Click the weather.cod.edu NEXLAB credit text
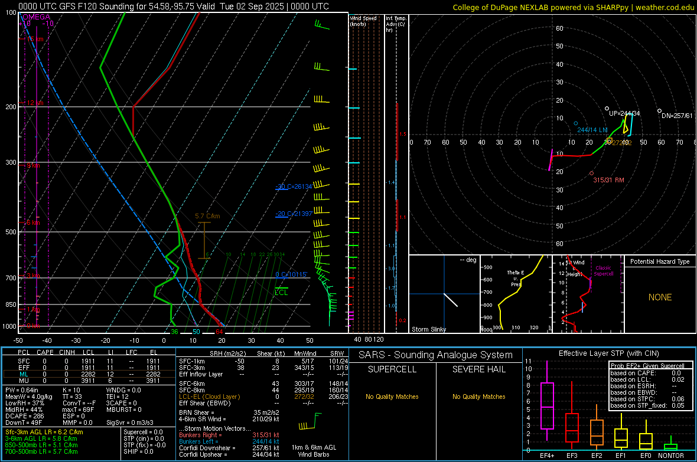The width and height of the screenshot is (697, 462). pos(574,7)
